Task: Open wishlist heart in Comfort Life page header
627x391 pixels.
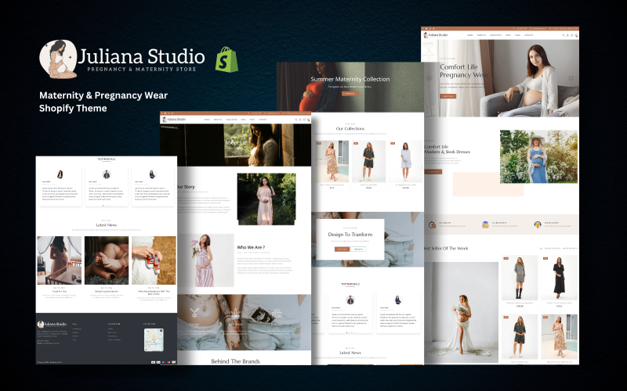Action: tap(572, 35)
